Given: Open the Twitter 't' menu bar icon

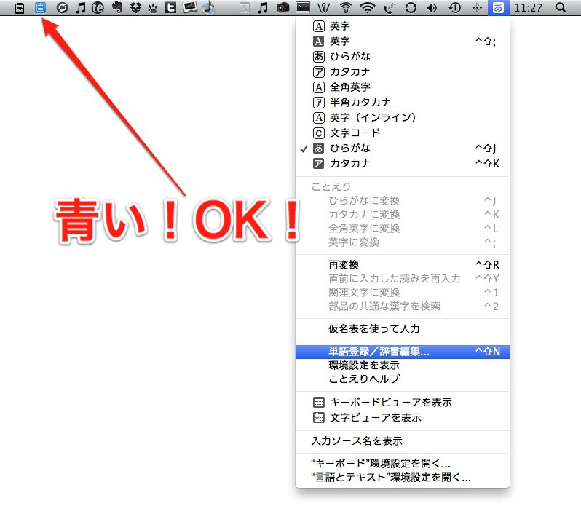Looking at the screenshot, I should coord(171,8).
